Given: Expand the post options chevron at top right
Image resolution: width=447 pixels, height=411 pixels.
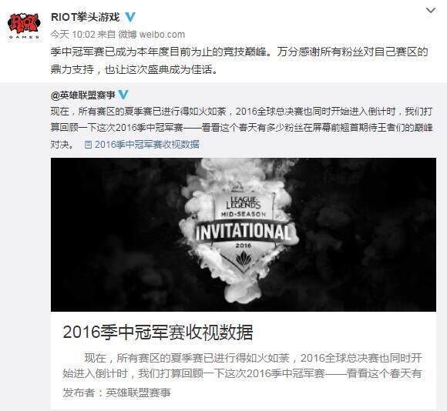Looking at the screenshot, I should 431,11.
